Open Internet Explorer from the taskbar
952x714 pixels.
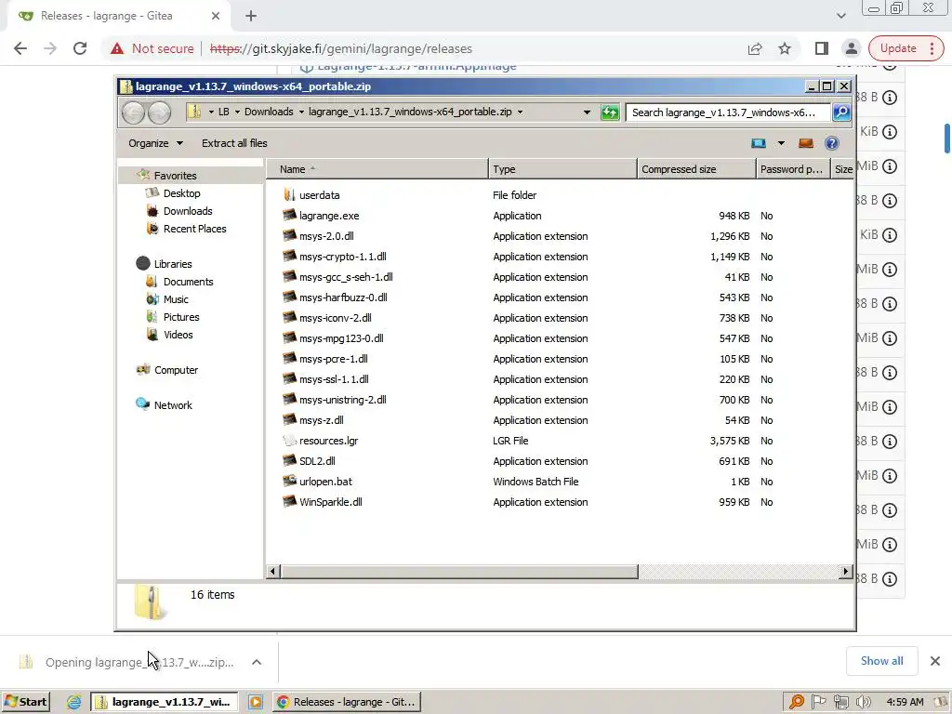(74, 702)
